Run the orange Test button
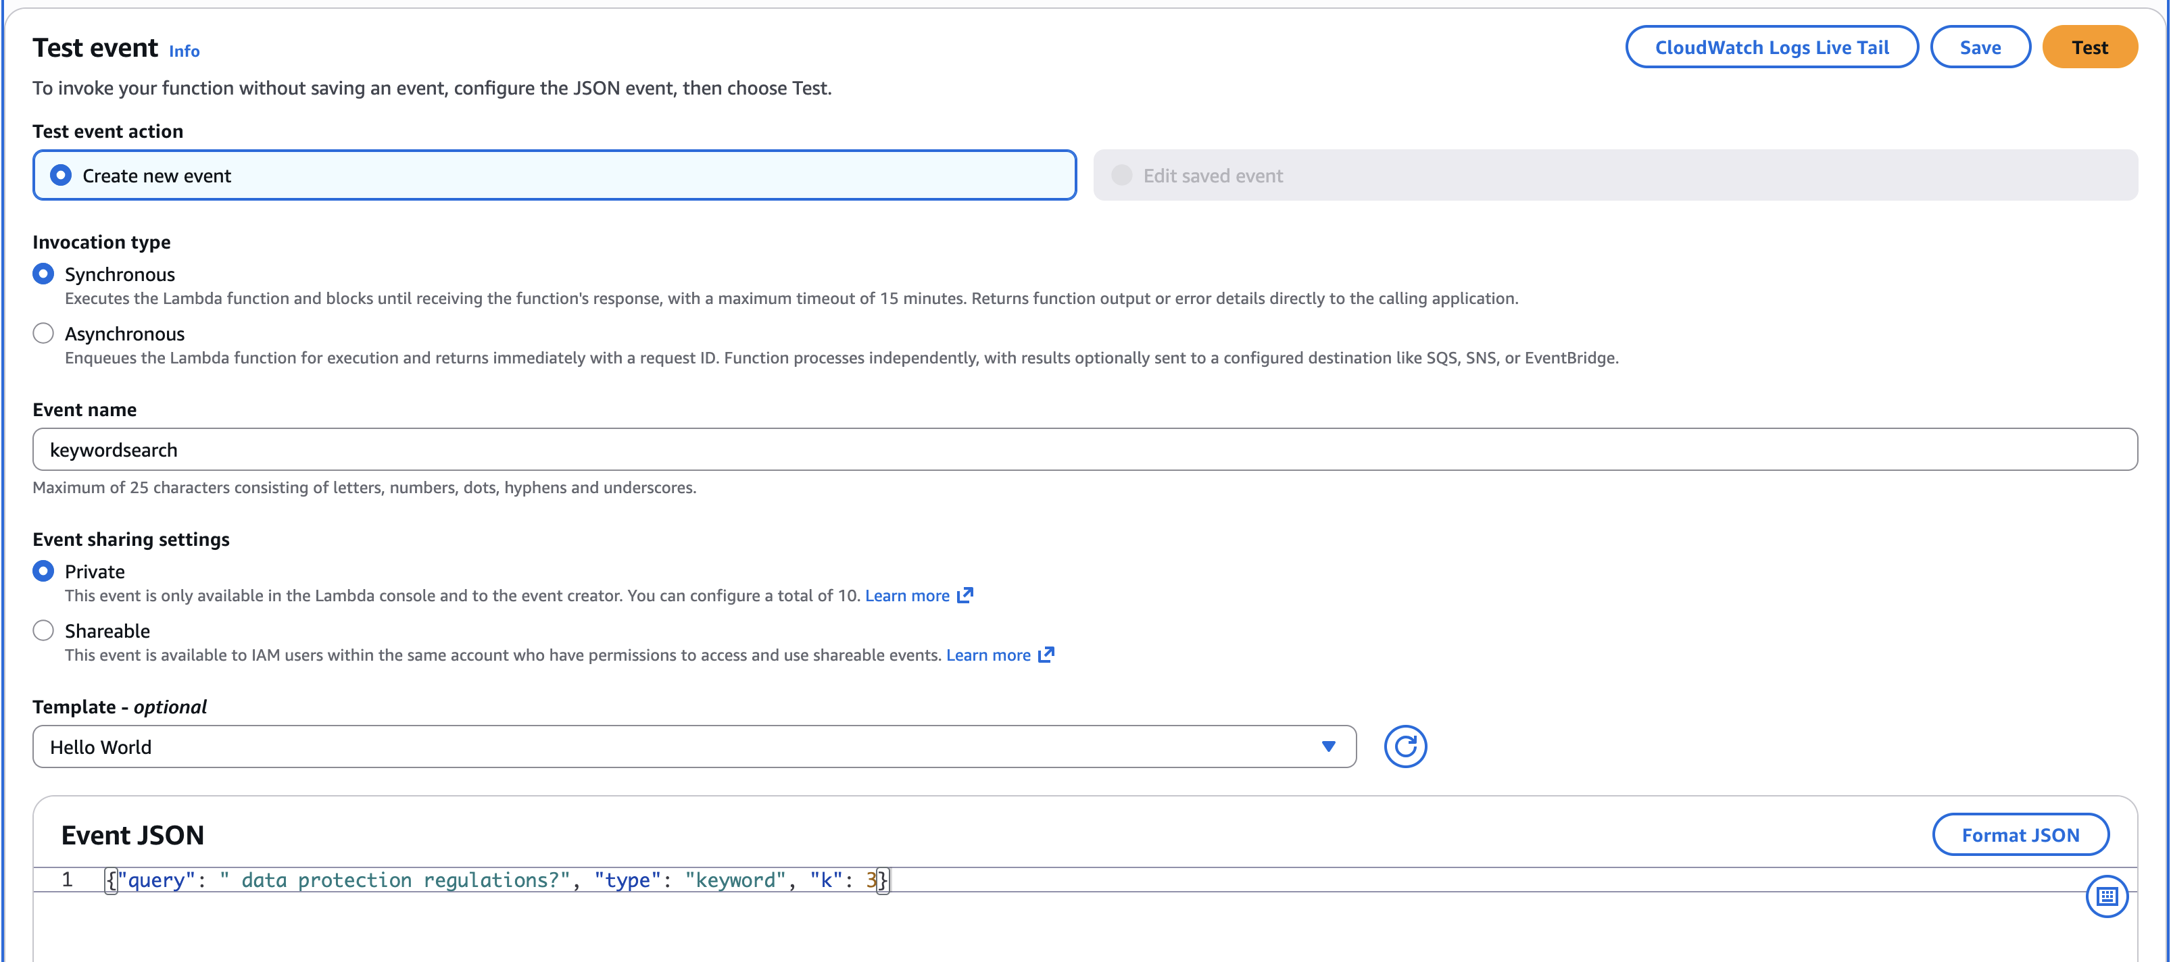 [x=2089, y=47]
